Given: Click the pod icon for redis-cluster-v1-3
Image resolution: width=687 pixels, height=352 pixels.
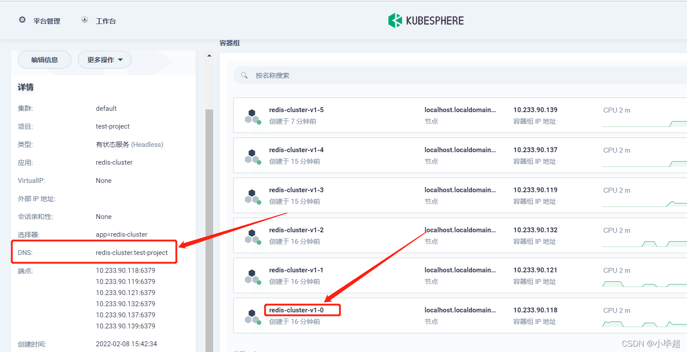Looking at the screenshot, I should (x=253, y=197).
